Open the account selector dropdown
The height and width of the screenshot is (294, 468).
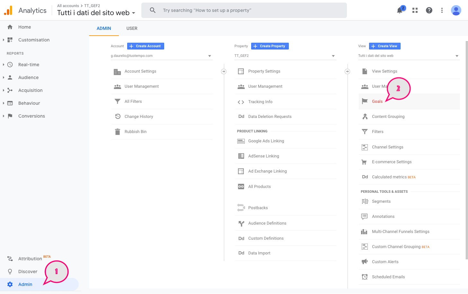[162, 56]
